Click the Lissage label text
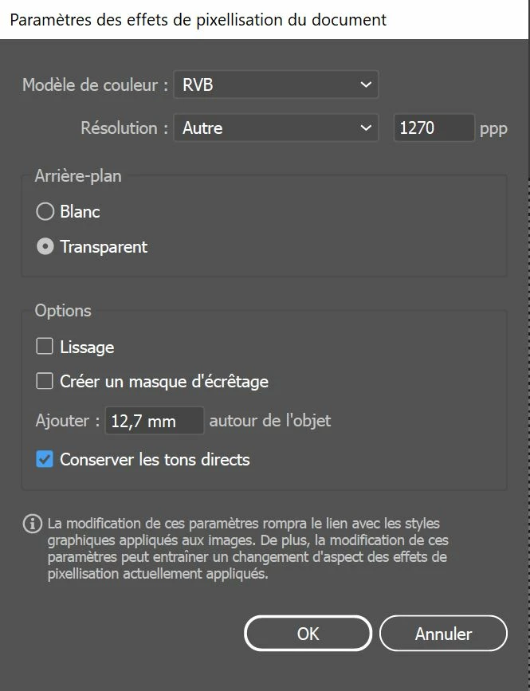The height and width of the screenshot is (691, 530). 87,347
